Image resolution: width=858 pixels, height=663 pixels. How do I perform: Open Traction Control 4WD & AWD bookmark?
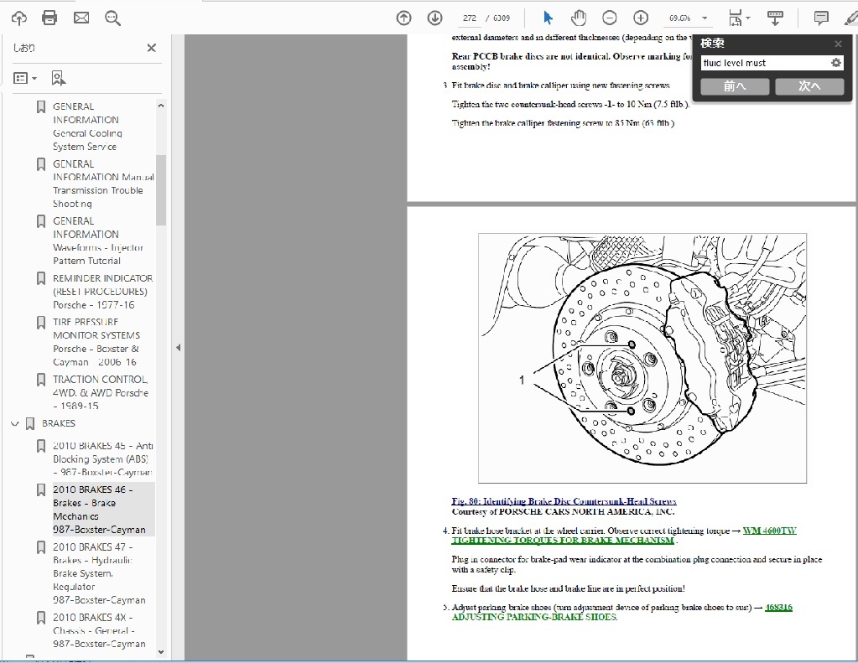click(x=100, y=392)
